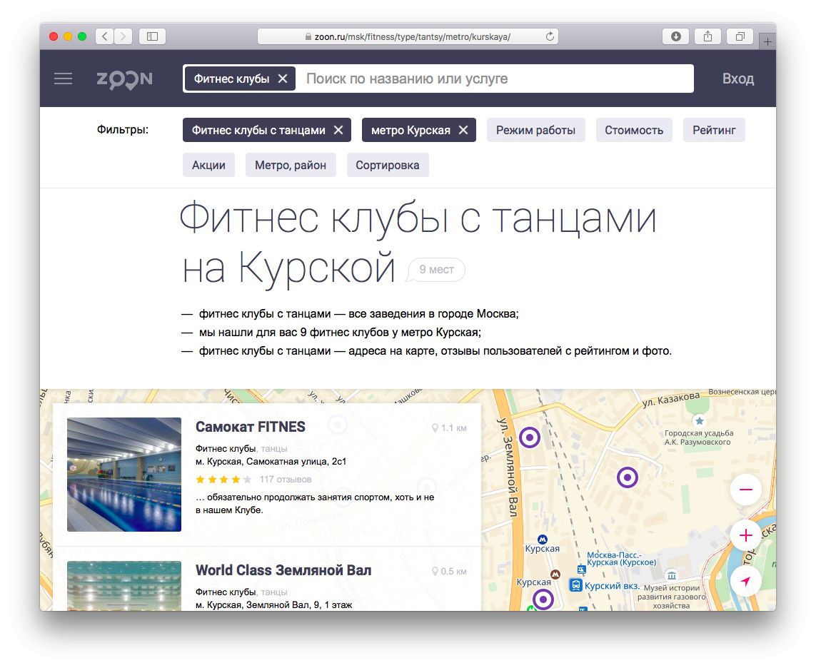Screen dimensions: 816x668
Task: Open the hamburger menu icon
Action: [64, 79]
